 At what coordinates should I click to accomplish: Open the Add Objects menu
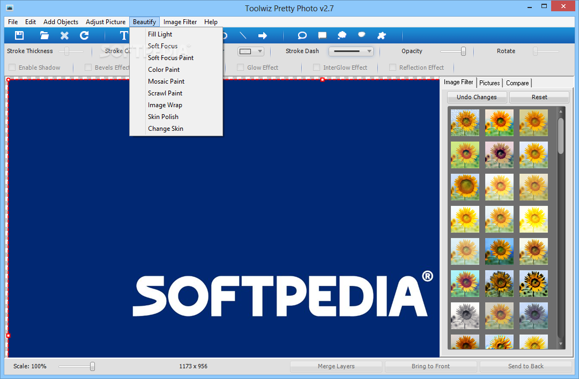[x=61, y=22]
